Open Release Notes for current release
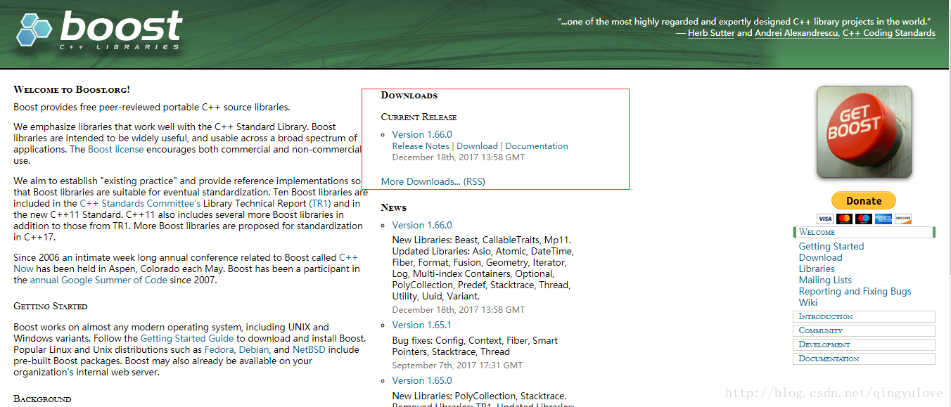 [421, 146]
